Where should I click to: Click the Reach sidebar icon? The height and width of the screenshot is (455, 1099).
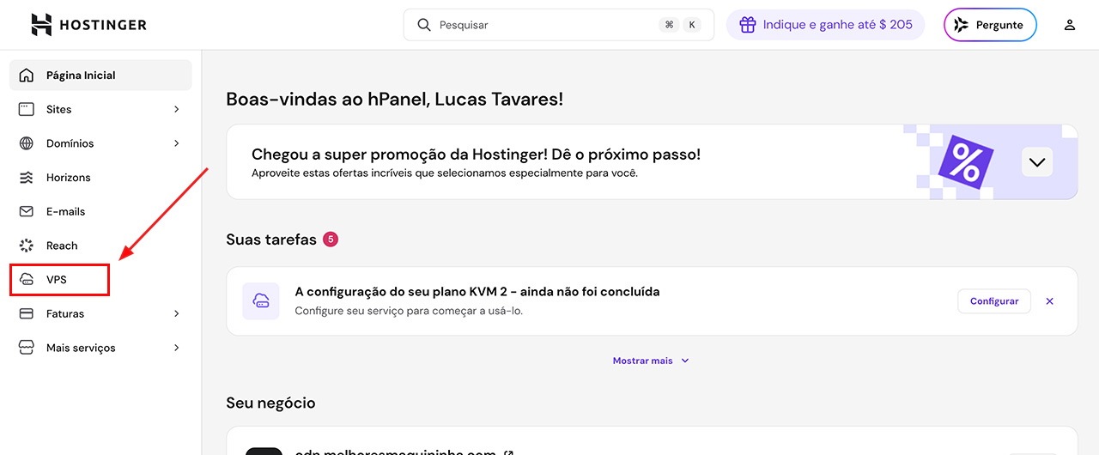[x=27, y=246]
